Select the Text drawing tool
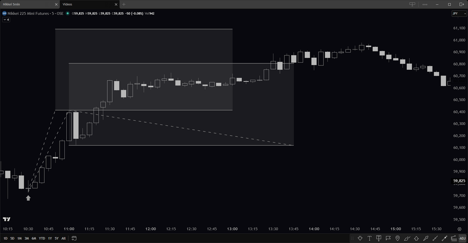This screenshot has width=468, height=243. pyautogui.click(x=369, y=238)
